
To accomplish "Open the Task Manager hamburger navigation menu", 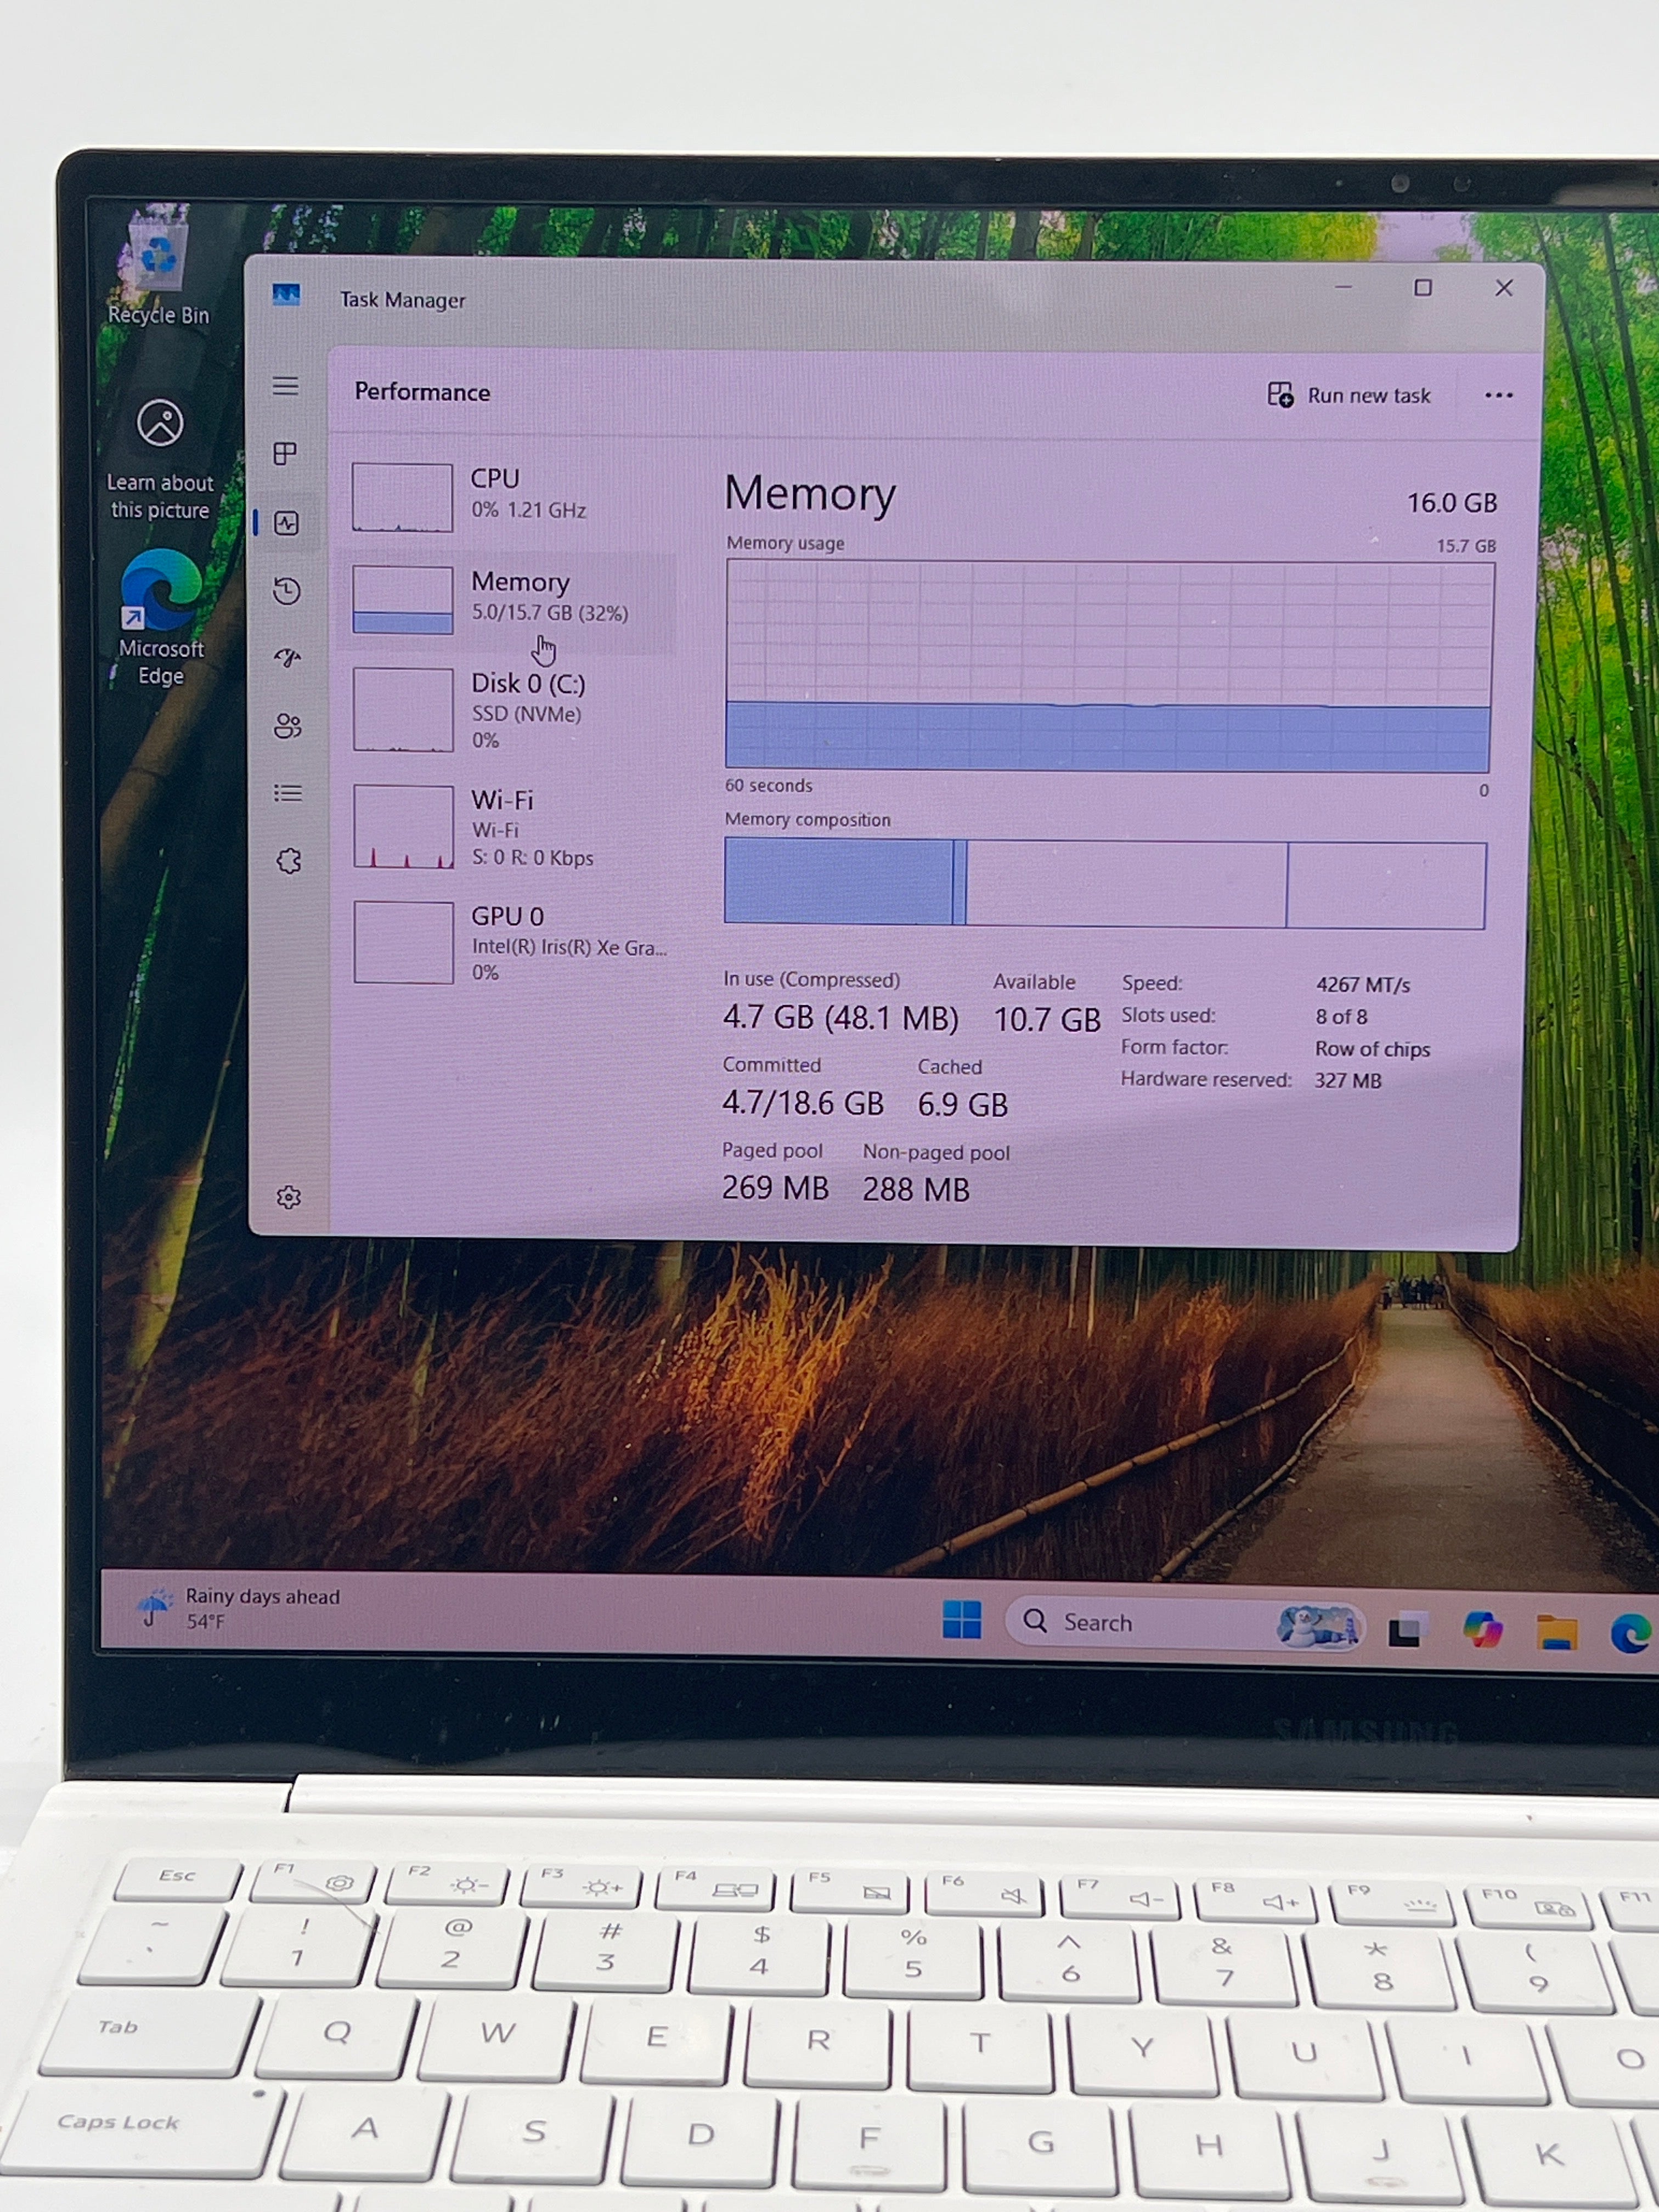I will (286, 386).
